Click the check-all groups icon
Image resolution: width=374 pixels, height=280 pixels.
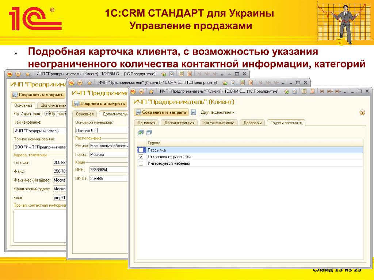(141, 133)
